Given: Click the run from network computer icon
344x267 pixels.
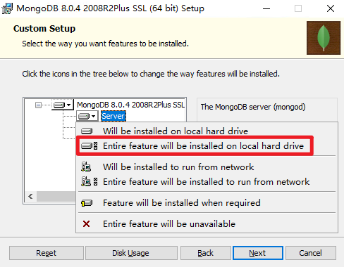Looking at the screenshot, I should 86,167.
